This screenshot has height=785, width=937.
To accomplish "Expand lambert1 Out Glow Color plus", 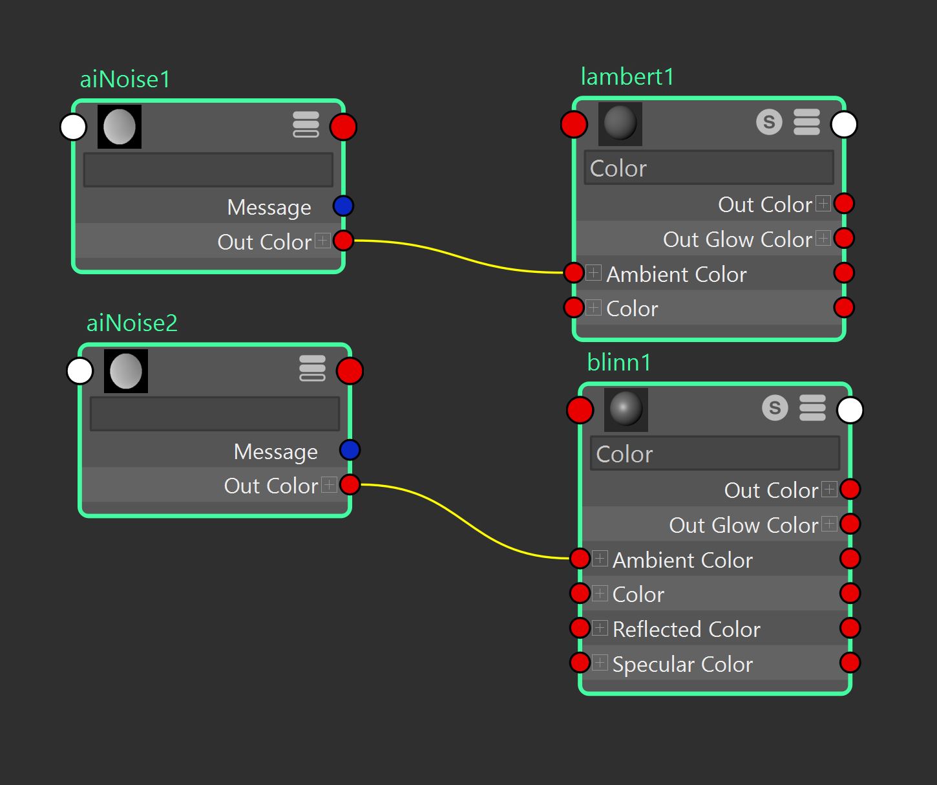I will (823, 239).
